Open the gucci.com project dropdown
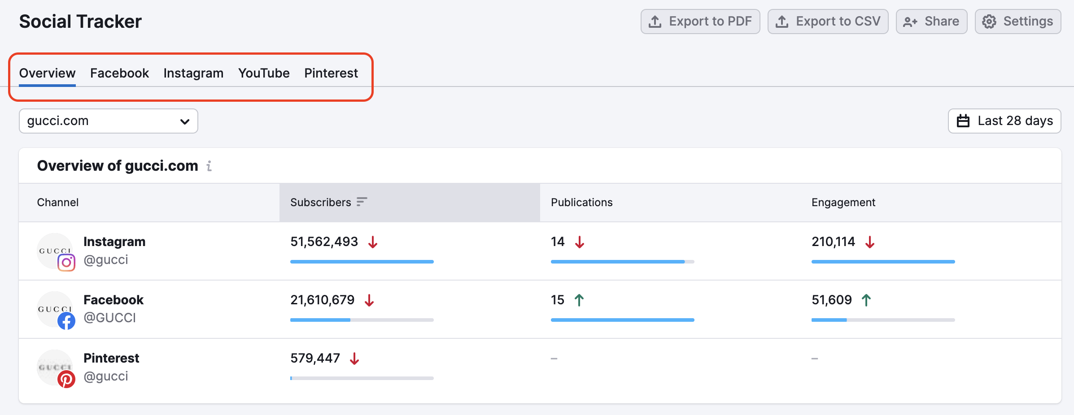The image size is (1074, 415). point(108,121)
